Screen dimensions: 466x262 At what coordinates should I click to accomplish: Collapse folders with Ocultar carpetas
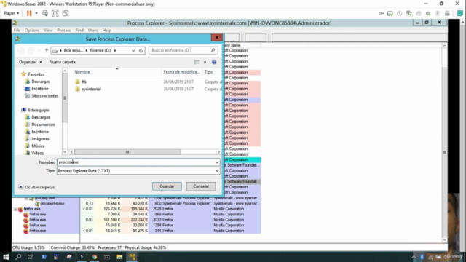coord(36,187)
